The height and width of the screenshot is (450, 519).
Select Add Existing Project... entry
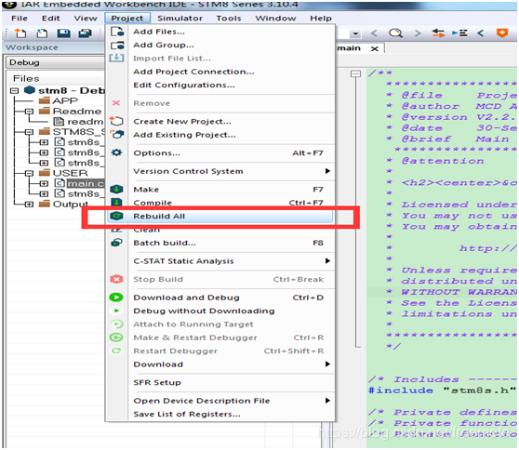[x=220, y=135]
